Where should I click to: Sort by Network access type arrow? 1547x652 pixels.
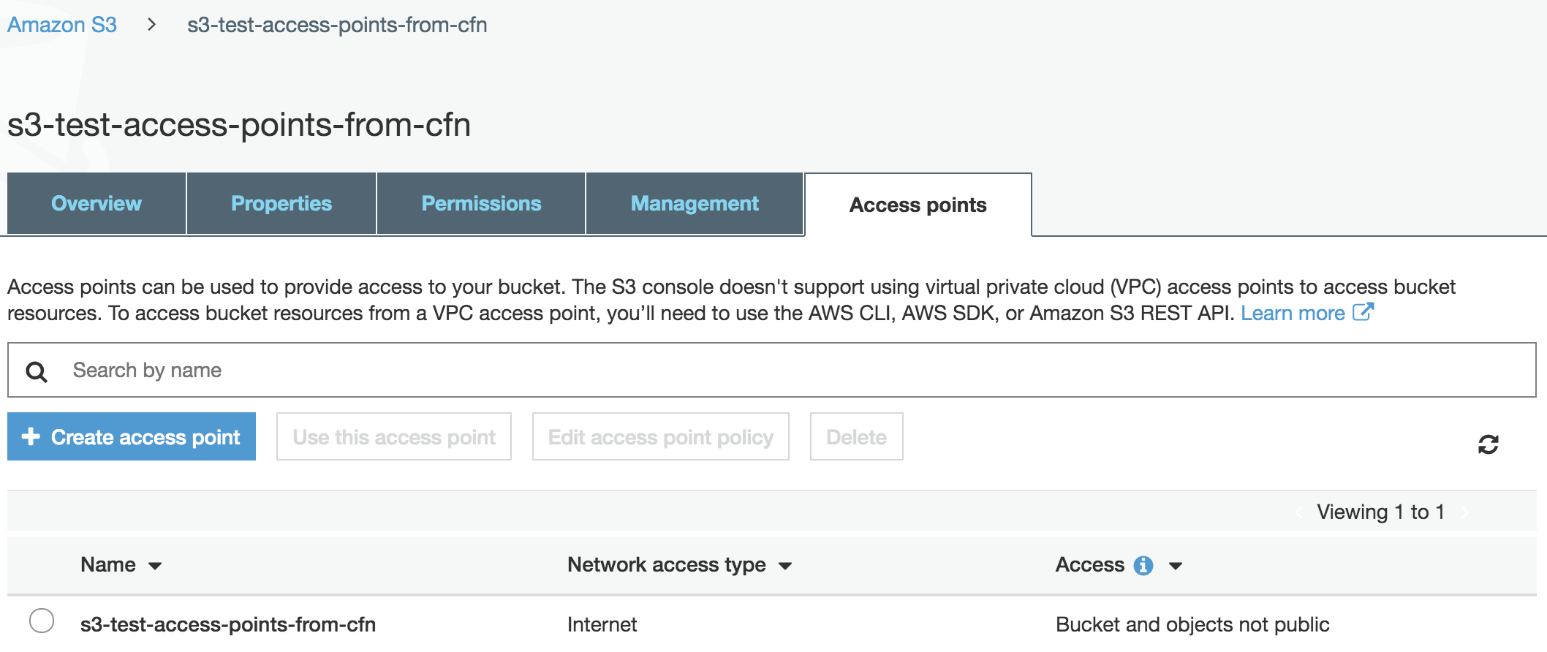coord(785,566)
